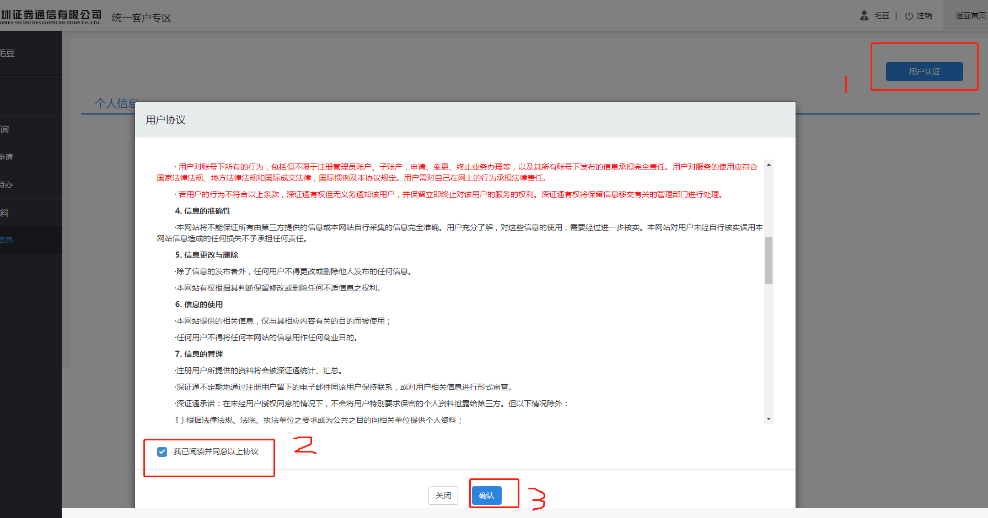Click heading 5. 信息更改与删除

pos(207,255)
